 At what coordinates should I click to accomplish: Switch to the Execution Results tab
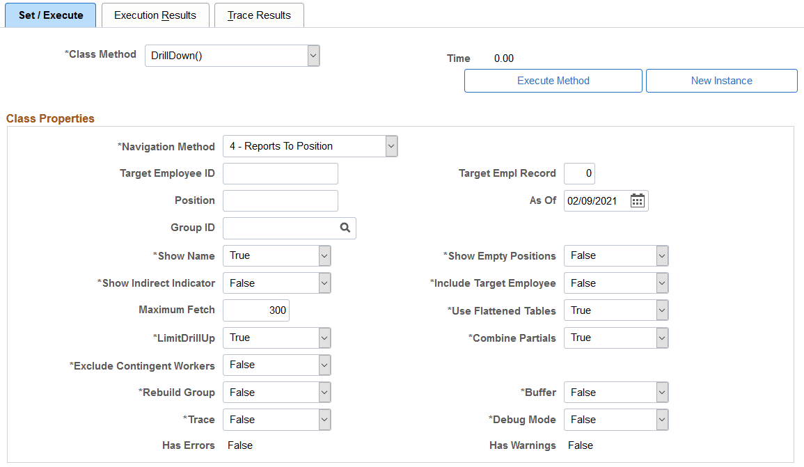(x=155, y=15)
